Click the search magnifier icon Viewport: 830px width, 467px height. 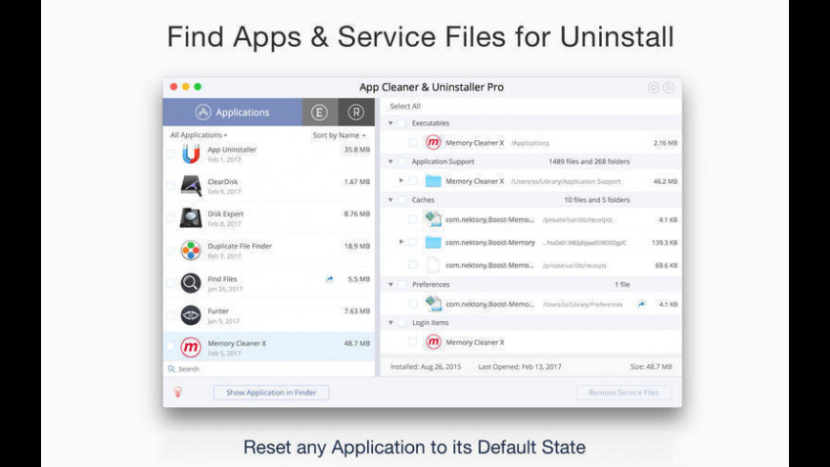point(171,369)
